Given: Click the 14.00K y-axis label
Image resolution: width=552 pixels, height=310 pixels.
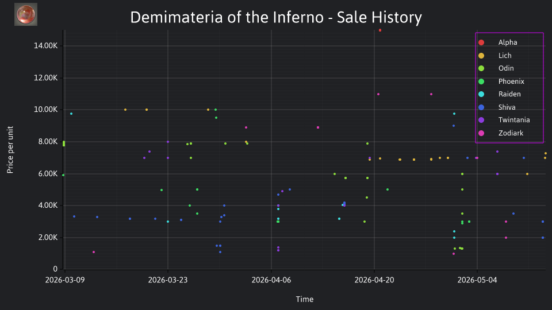Looking at the screenshot, I should [x=46, y=46].
